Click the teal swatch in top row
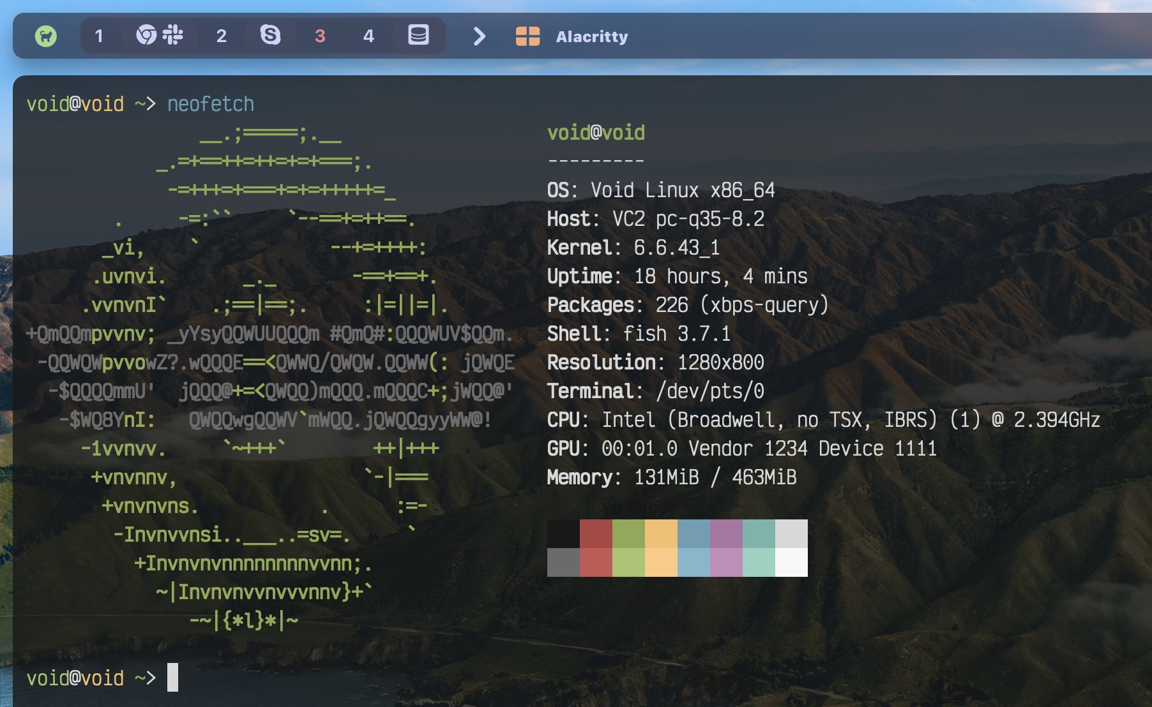Image resolution: width=1152 pixels, height=707 pixels. (759, 533)
